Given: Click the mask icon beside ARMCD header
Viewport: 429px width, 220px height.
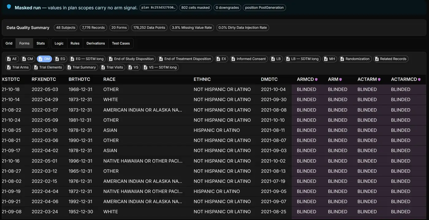Looking at the screenshot, I should 316,80.
